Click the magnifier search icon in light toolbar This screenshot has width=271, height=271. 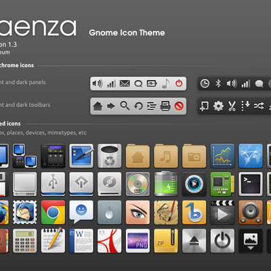125,106
